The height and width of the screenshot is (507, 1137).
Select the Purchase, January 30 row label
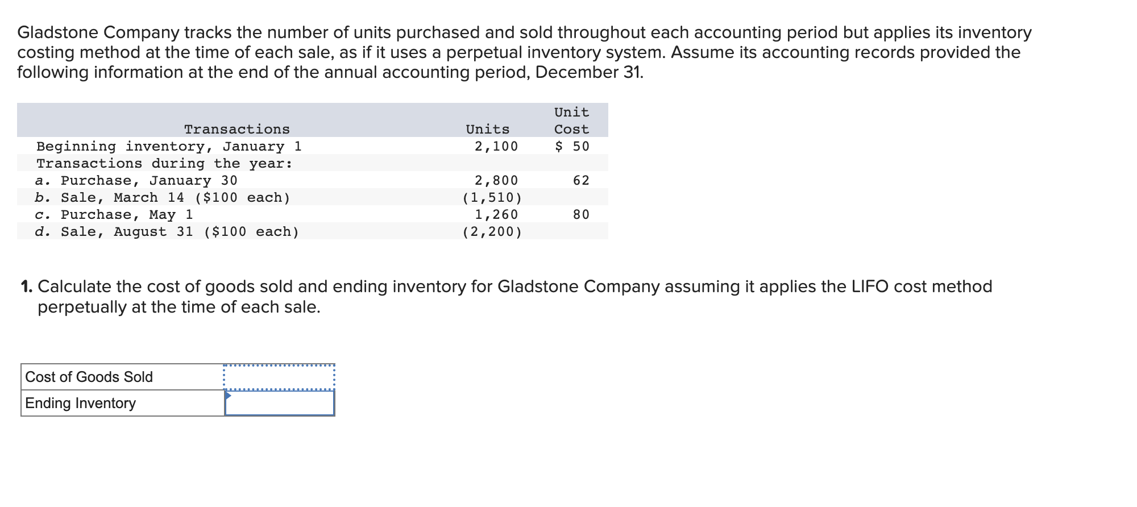pyautogui.click(x=136, y=181)
